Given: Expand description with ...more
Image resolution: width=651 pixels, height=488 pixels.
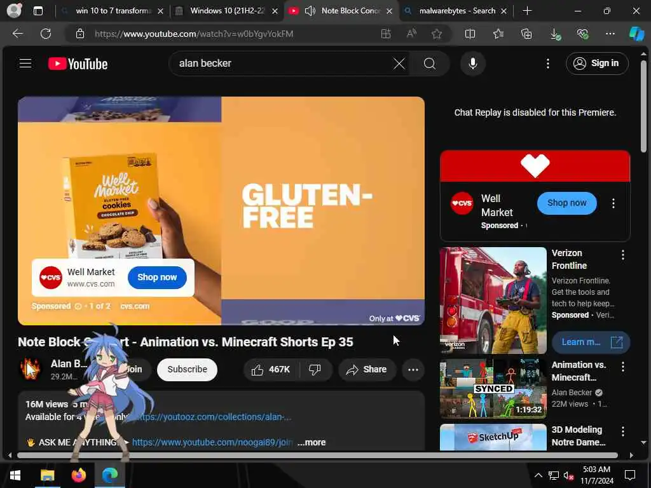Looking at the screenshot, I should [x=312, y=442].
